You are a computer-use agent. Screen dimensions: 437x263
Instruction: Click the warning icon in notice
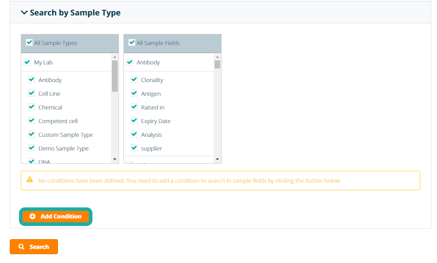pos(30,180)
